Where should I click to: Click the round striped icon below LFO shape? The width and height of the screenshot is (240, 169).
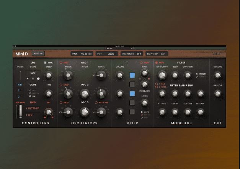(x=38, y=79)
